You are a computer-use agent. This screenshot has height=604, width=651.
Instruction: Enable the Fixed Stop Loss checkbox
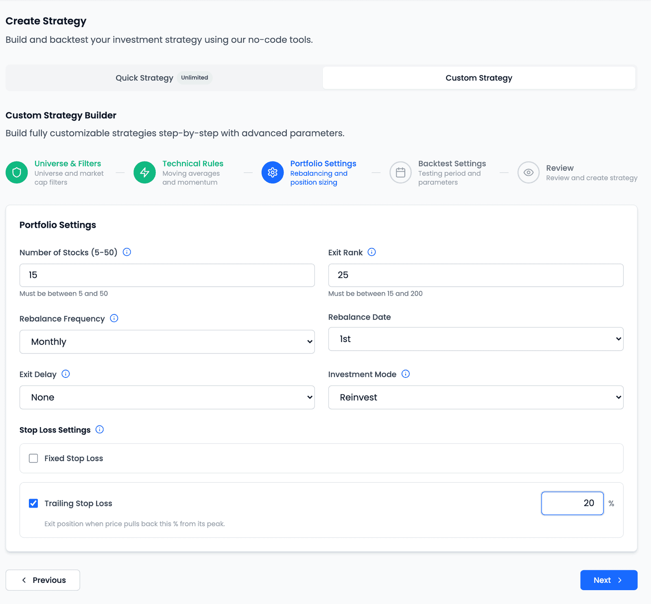[x=33, y=458]
